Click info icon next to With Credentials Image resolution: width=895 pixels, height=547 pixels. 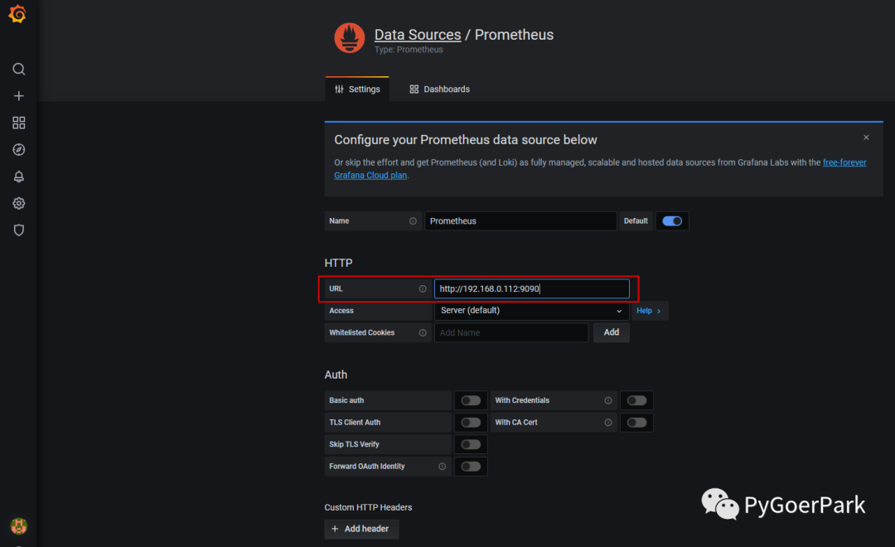coord(608,401)
